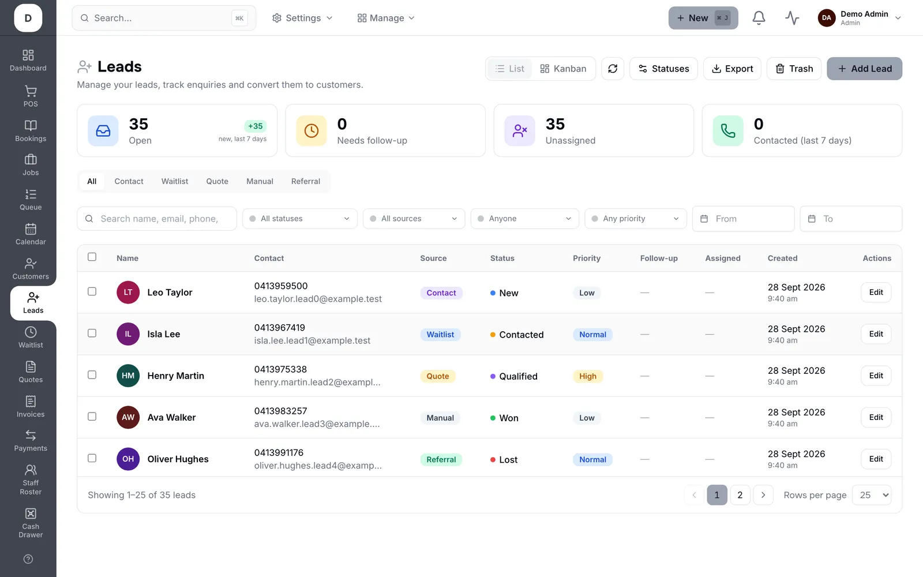Screen dimensions: 923x577
Task: Toggle the select-all leads checkbox
Action: (x=92, y=257)
